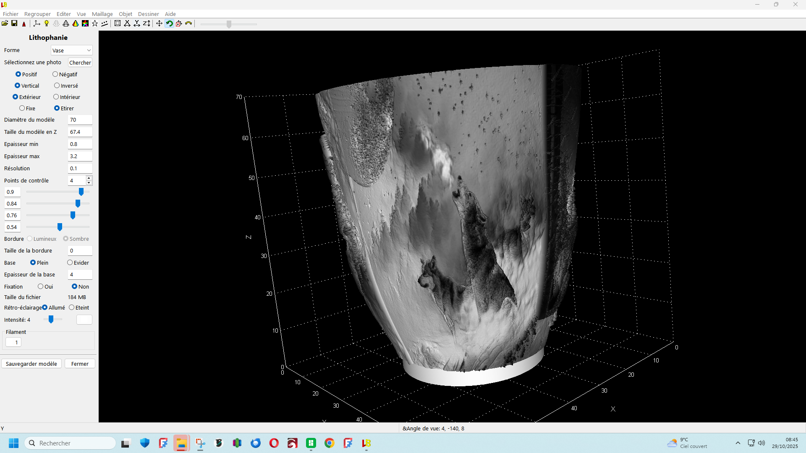Open the Maillage menu
This screenshot has height=453, width=806.
tap(102, 14)
